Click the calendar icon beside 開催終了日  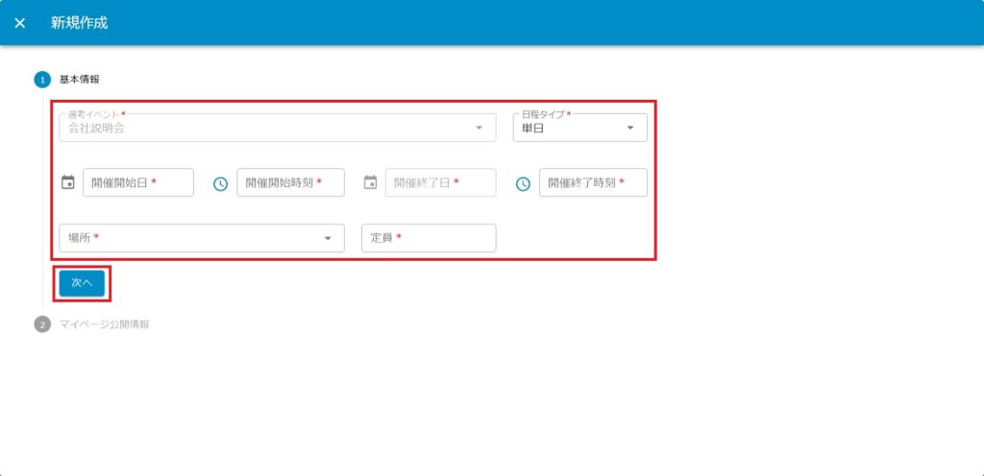click(x=370, y=182)
